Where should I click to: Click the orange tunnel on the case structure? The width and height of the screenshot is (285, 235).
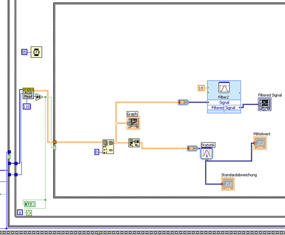click(x=55, y=142)
